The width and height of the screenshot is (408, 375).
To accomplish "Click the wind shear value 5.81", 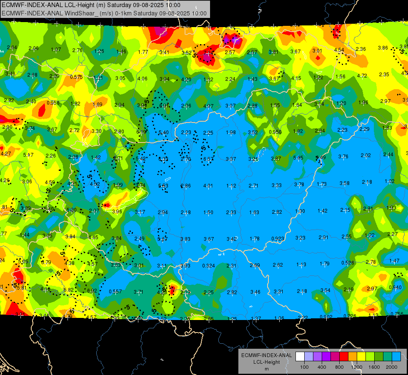I will click(x=22, y=288).
